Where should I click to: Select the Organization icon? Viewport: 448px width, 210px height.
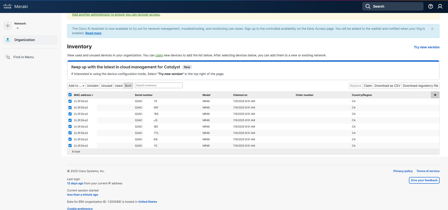coord(7,40)
